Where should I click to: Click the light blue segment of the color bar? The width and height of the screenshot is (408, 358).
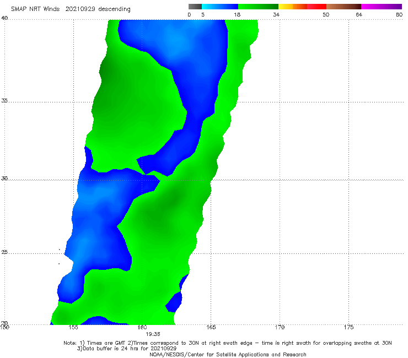coord(220,7)
